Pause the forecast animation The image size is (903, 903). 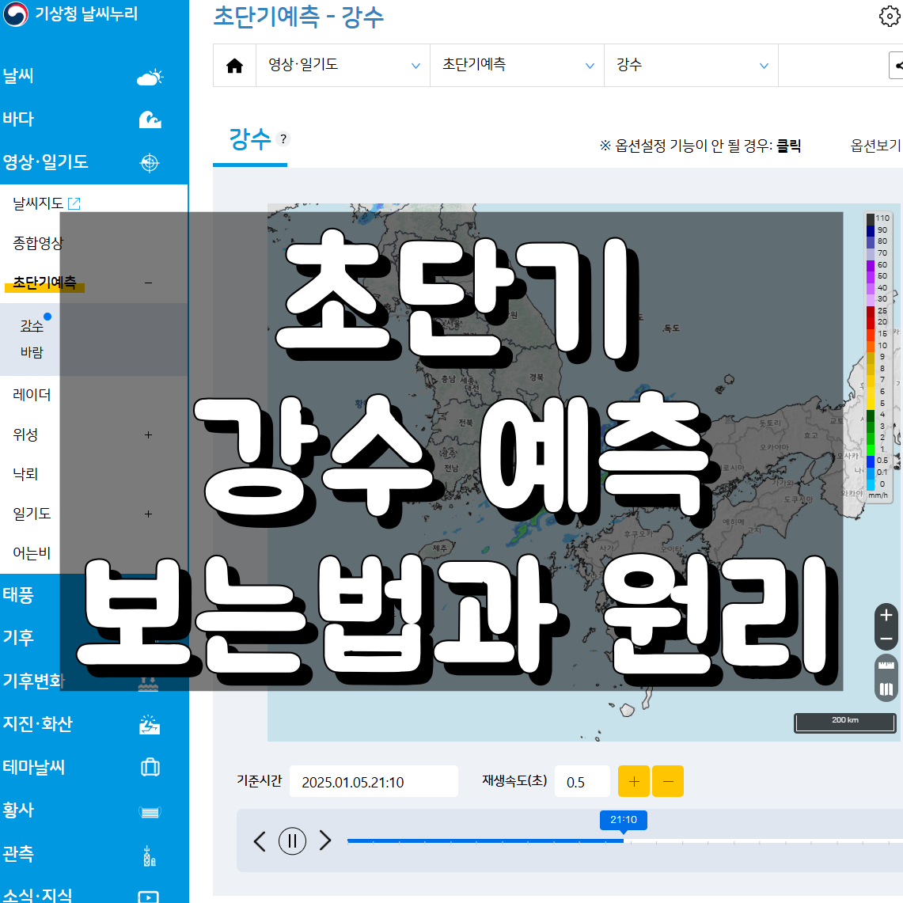292,840
